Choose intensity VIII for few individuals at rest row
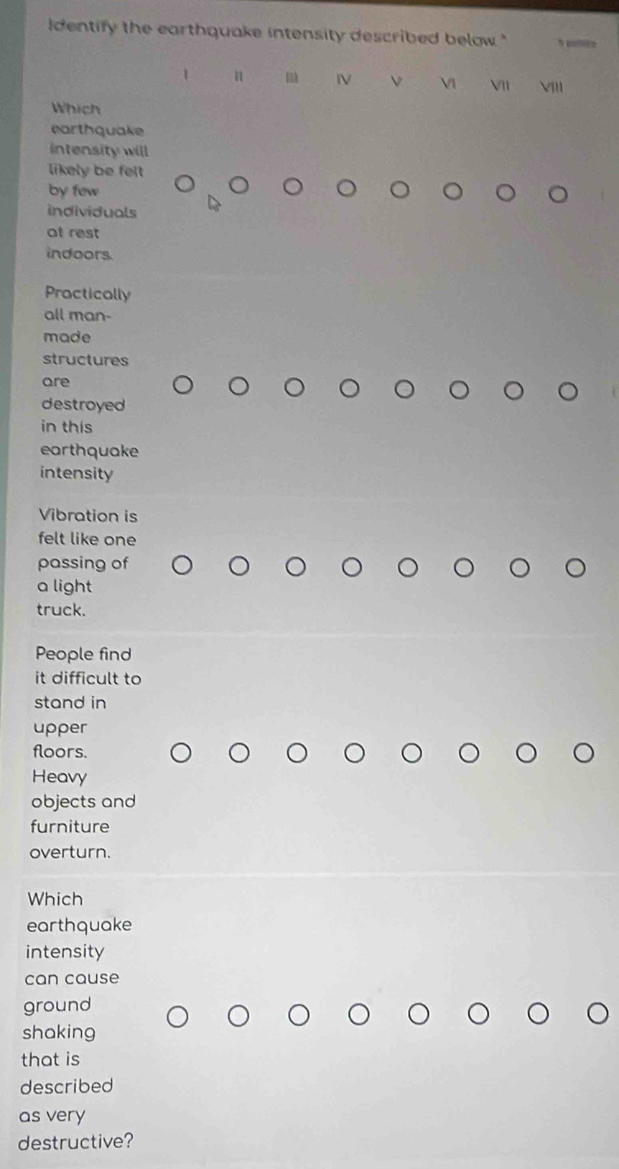 click(558, 194)
